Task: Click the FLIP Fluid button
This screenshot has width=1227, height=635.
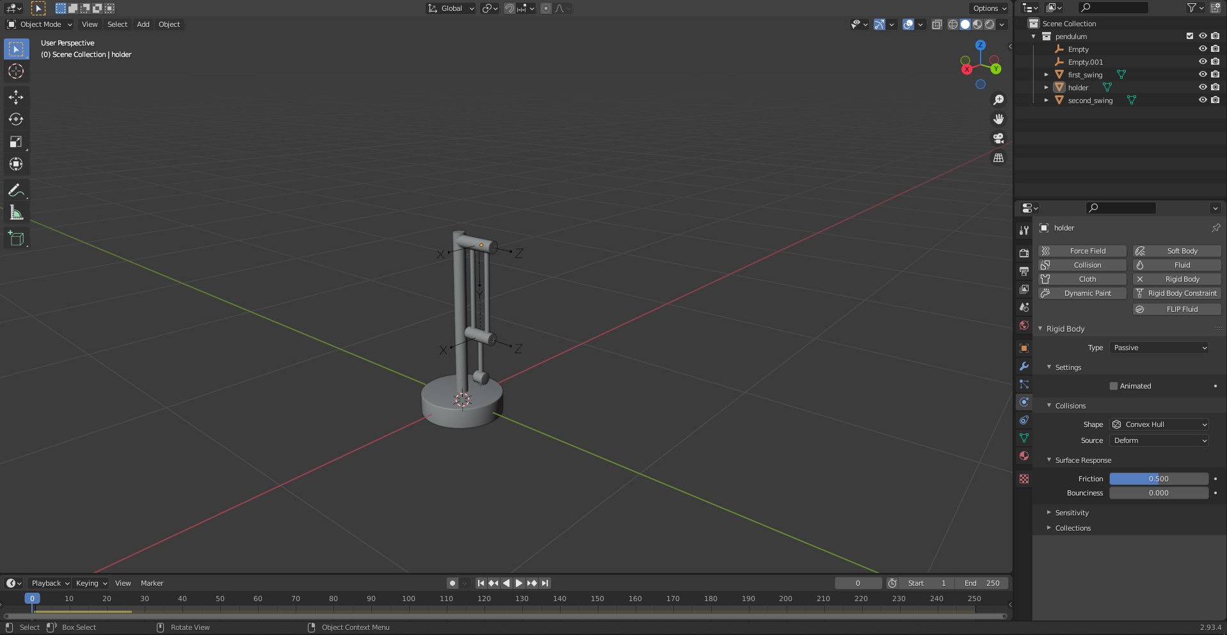Action: [1177, 309]
